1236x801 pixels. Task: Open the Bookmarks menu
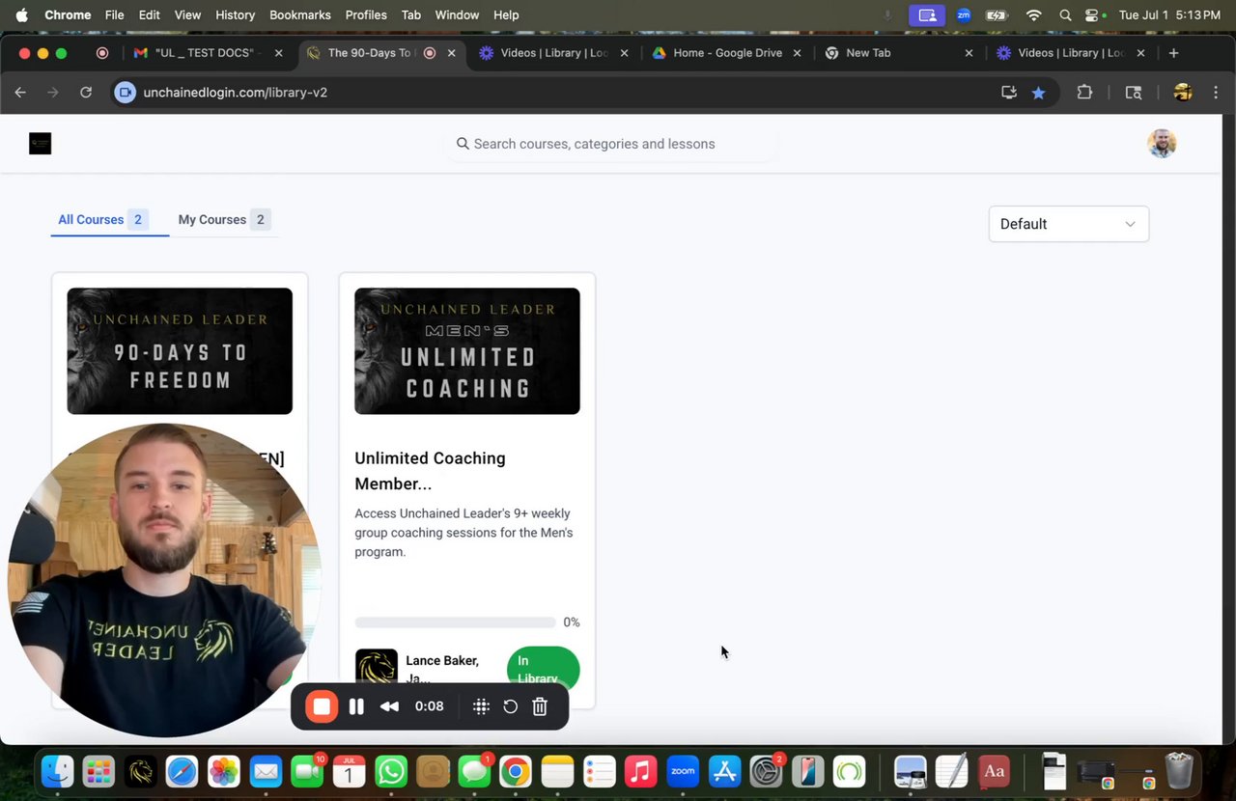tap(300, 14)
